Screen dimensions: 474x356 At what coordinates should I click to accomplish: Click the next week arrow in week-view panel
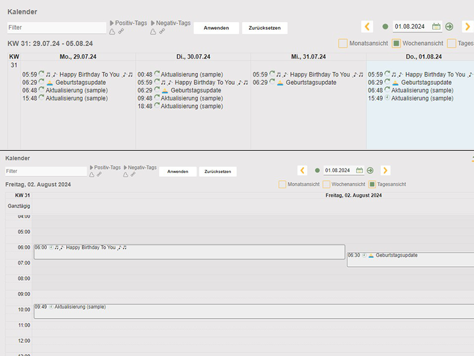click(x=467, y=27)
